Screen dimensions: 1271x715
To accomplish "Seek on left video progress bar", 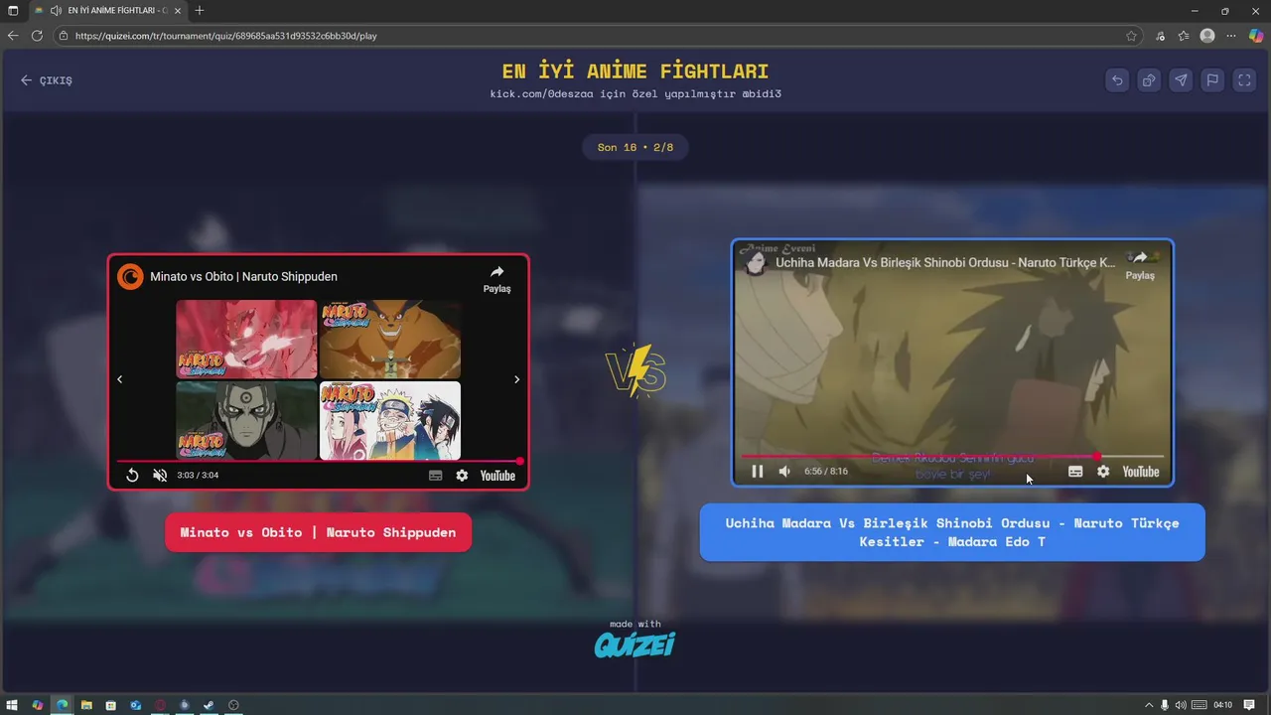I will (x=318, y=461).
